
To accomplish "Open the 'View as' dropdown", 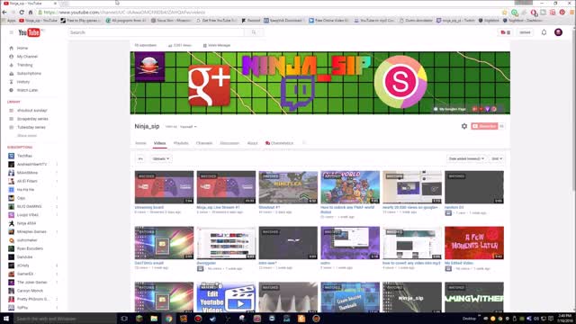I will coord(188,127).
